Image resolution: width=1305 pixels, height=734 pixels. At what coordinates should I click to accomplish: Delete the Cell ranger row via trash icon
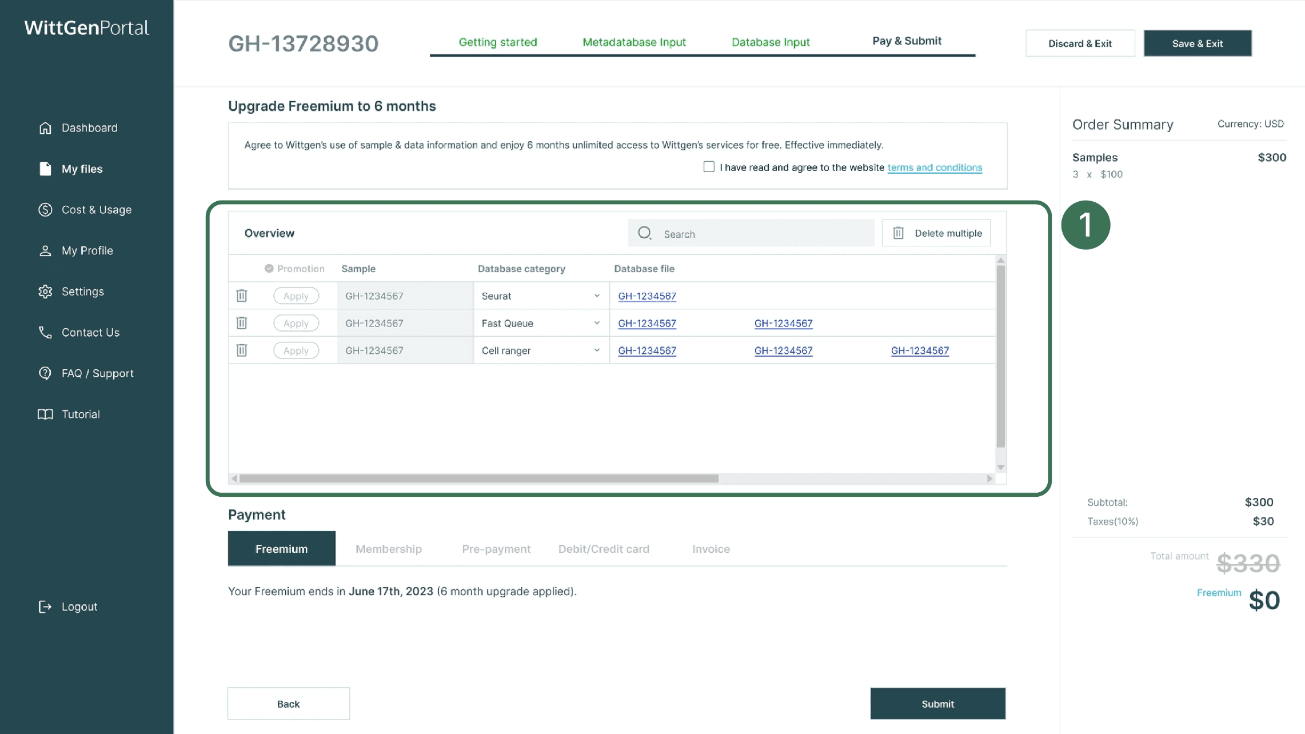242,350
